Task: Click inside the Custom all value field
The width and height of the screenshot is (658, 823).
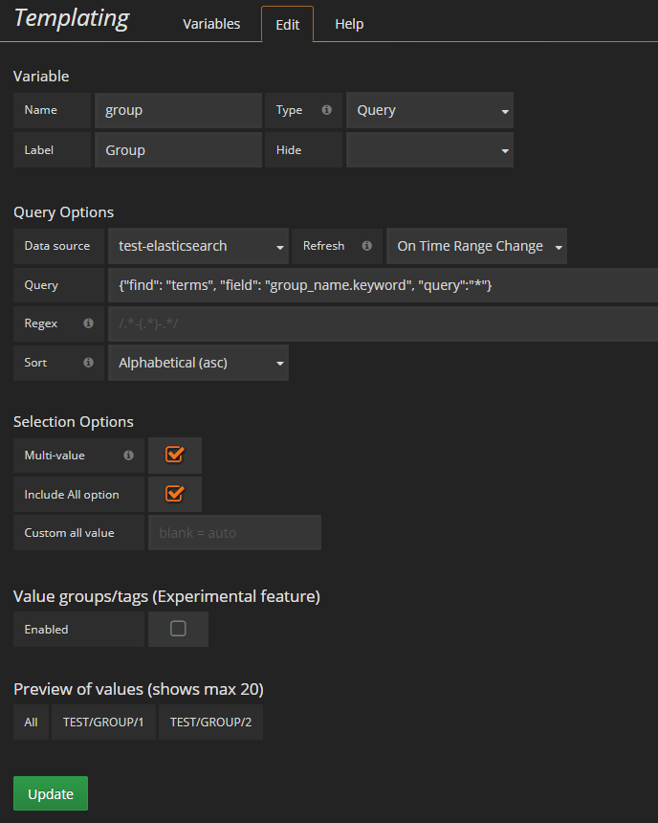Action: click(x=234, y=532)
